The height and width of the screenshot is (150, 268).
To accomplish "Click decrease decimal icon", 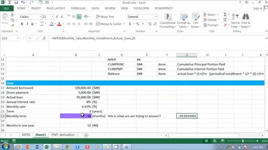I will point(155,24).
